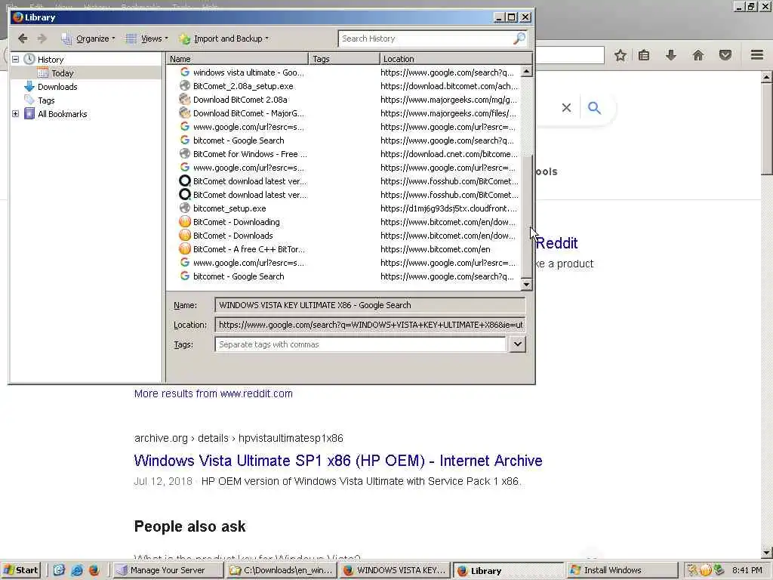Select the 'BitComet - Downloads' entry
Image resolution: width=773 pixels, height=580 pixels.
click(x=233, y=236)
